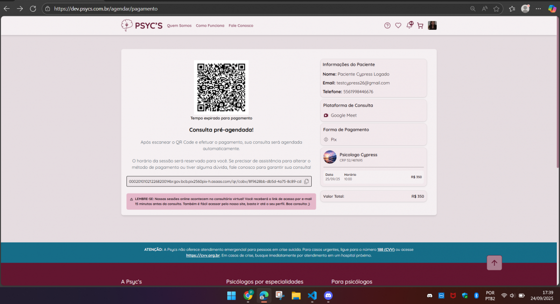Click the PSYC'S logo
560x304 pixels.
tap(142, 26)
